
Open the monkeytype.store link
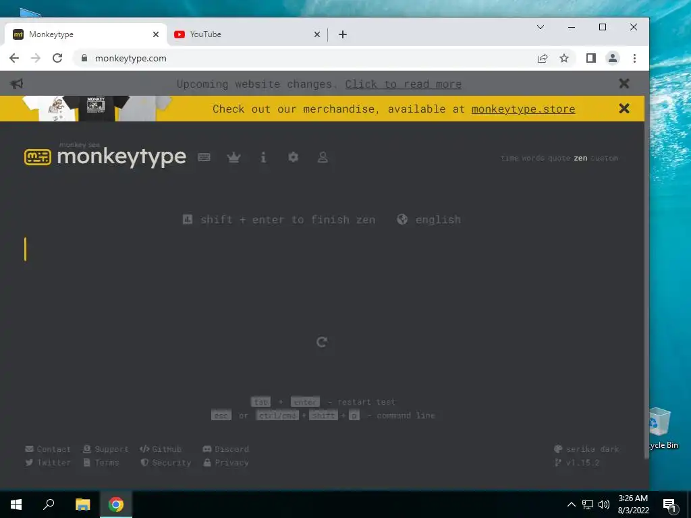tap(523, 109)
